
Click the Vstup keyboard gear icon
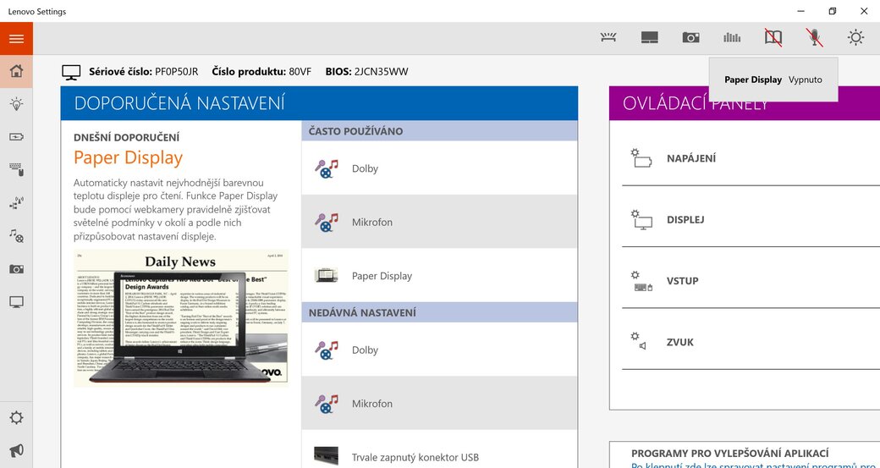(641, 281)
